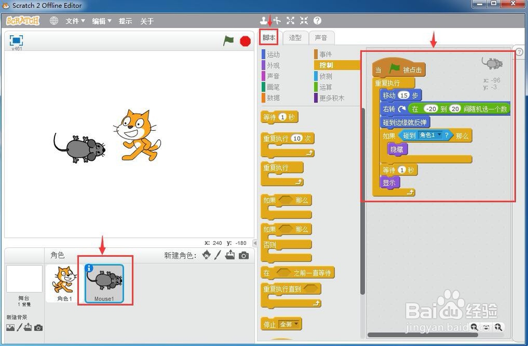Open script area help question icon
528x346 pixels.
[x=519, y=52]
